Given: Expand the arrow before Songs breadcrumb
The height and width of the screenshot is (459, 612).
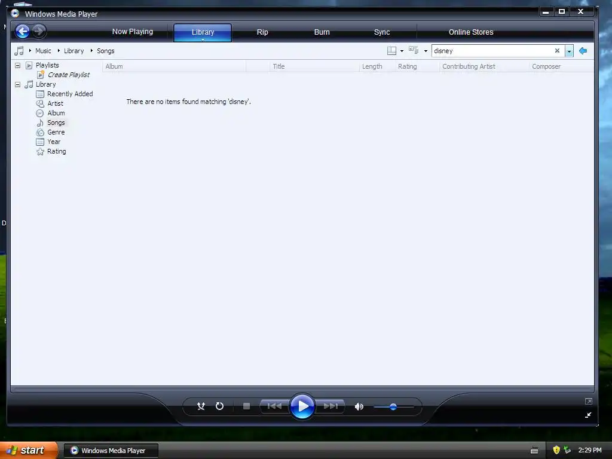Looking at the screenshot, I should pos(91,51).
